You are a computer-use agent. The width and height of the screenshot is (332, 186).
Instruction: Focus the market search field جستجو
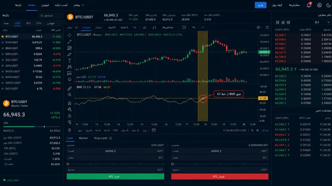(x=50, y=16)
